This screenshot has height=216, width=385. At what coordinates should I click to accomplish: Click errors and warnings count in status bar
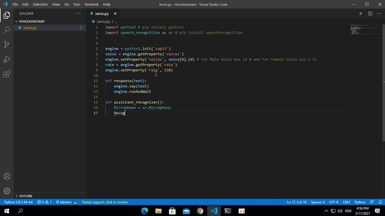pos(44,202)
